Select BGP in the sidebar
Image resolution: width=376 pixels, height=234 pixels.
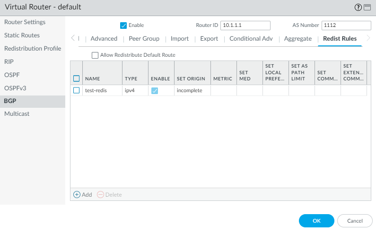click(33, 101)
